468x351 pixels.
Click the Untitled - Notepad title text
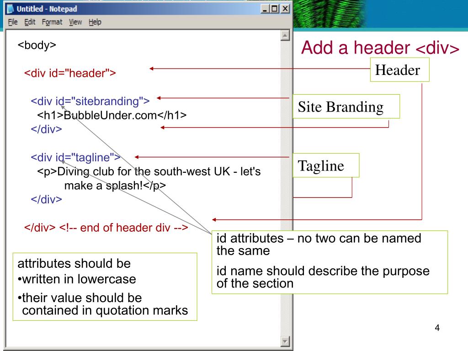[x=47, y=9]
